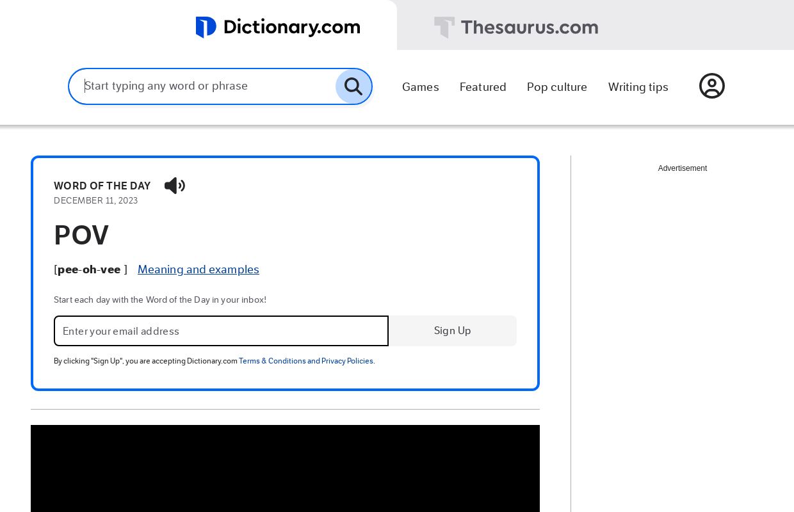Open the Pop culture section

pyautogui.click(x=556, y=87)
